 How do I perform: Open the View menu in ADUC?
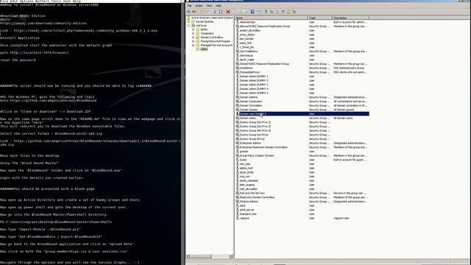click(x=209, y=6)
